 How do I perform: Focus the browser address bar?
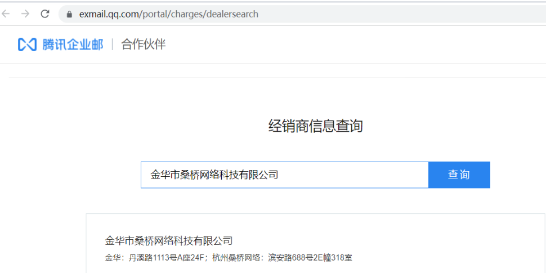click(366, 14)
